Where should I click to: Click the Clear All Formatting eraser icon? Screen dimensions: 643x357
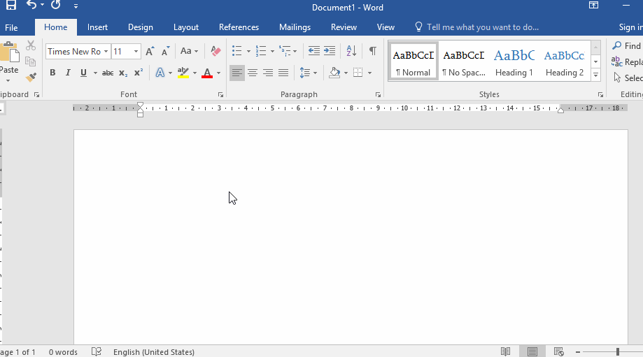215,51
